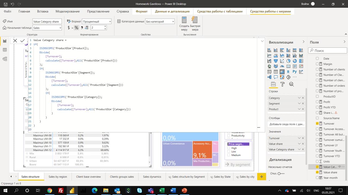Open dropdown on Segment row field

[299, 103]
